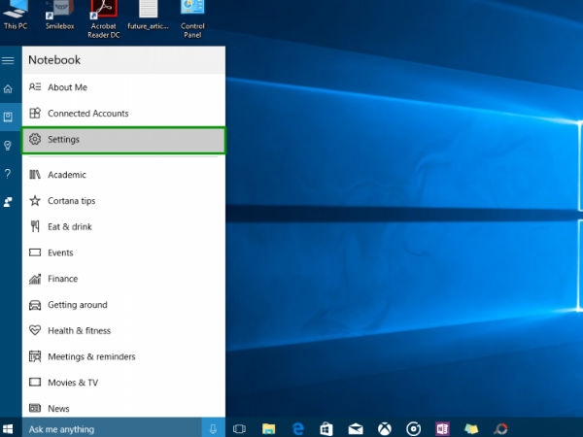Open the Feedback icon in the Cortana sidebar

[8, 202]
